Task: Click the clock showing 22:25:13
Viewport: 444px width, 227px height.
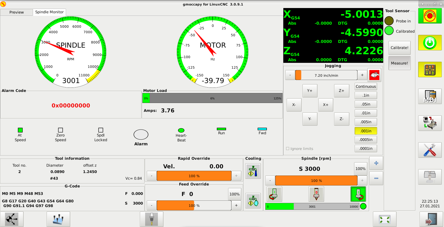Action: pyautogui.click(x=430, y=201)
